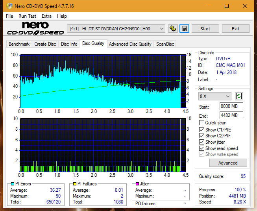Image resolution: width=257 pixels, height=211 pixels.
Task: Click the Exit button
Action: click(235, 29)
